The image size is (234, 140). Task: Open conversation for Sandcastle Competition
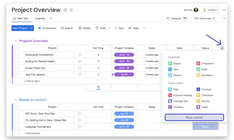click(x=80, y=55)
